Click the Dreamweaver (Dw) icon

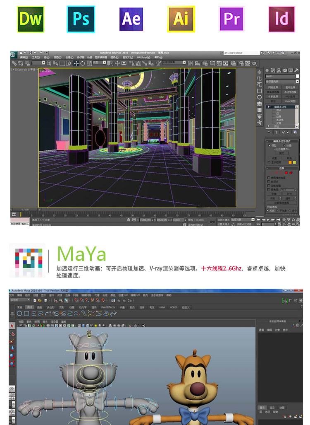pos(31,19)
